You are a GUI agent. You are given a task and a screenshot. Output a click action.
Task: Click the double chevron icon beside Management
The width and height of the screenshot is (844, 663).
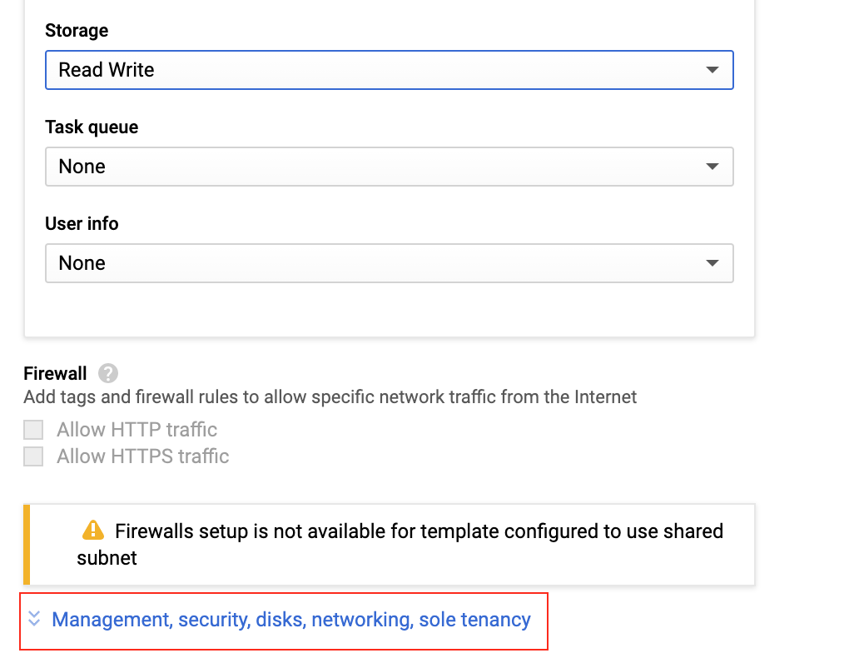tap(34, 619)
